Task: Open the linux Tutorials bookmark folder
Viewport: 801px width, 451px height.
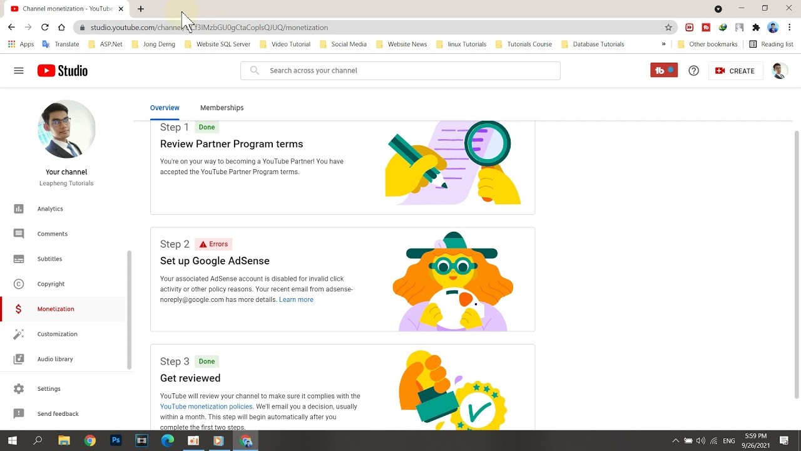Action: pyautogui.click(x=461, y=44)
